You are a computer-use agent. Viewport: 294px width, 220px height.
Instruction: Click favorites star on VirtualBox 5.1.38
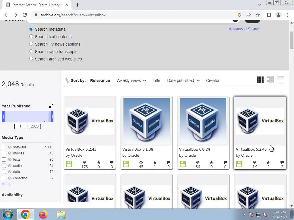155,162
